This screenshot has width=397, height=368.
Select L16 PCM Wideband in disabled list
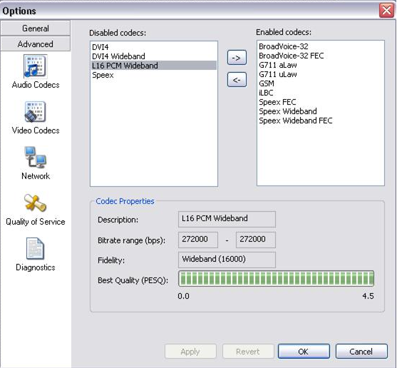[x=154, y=66]
